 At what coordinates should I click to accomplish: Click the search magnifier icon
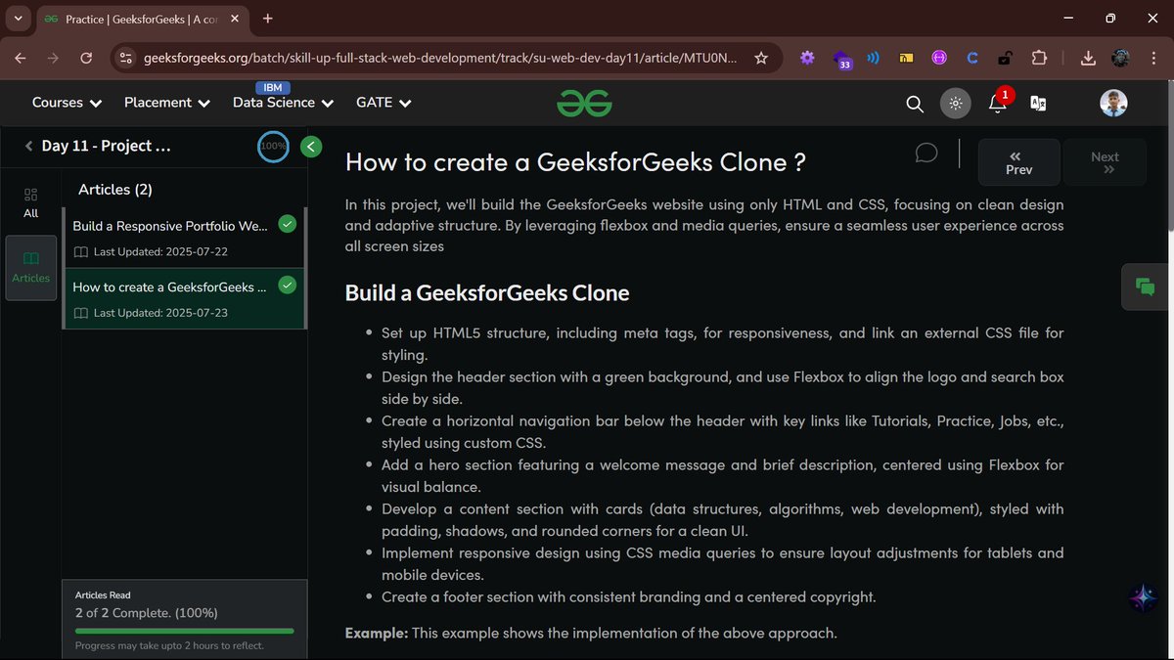[915, 104]
